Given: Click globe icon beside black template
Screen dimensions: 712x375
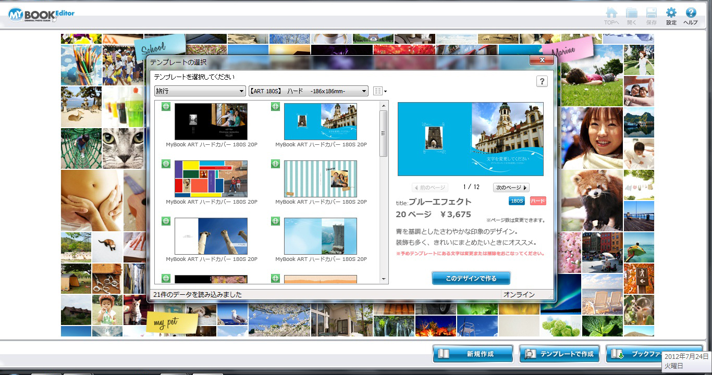Looking at the screenshot, I should 166,107.
